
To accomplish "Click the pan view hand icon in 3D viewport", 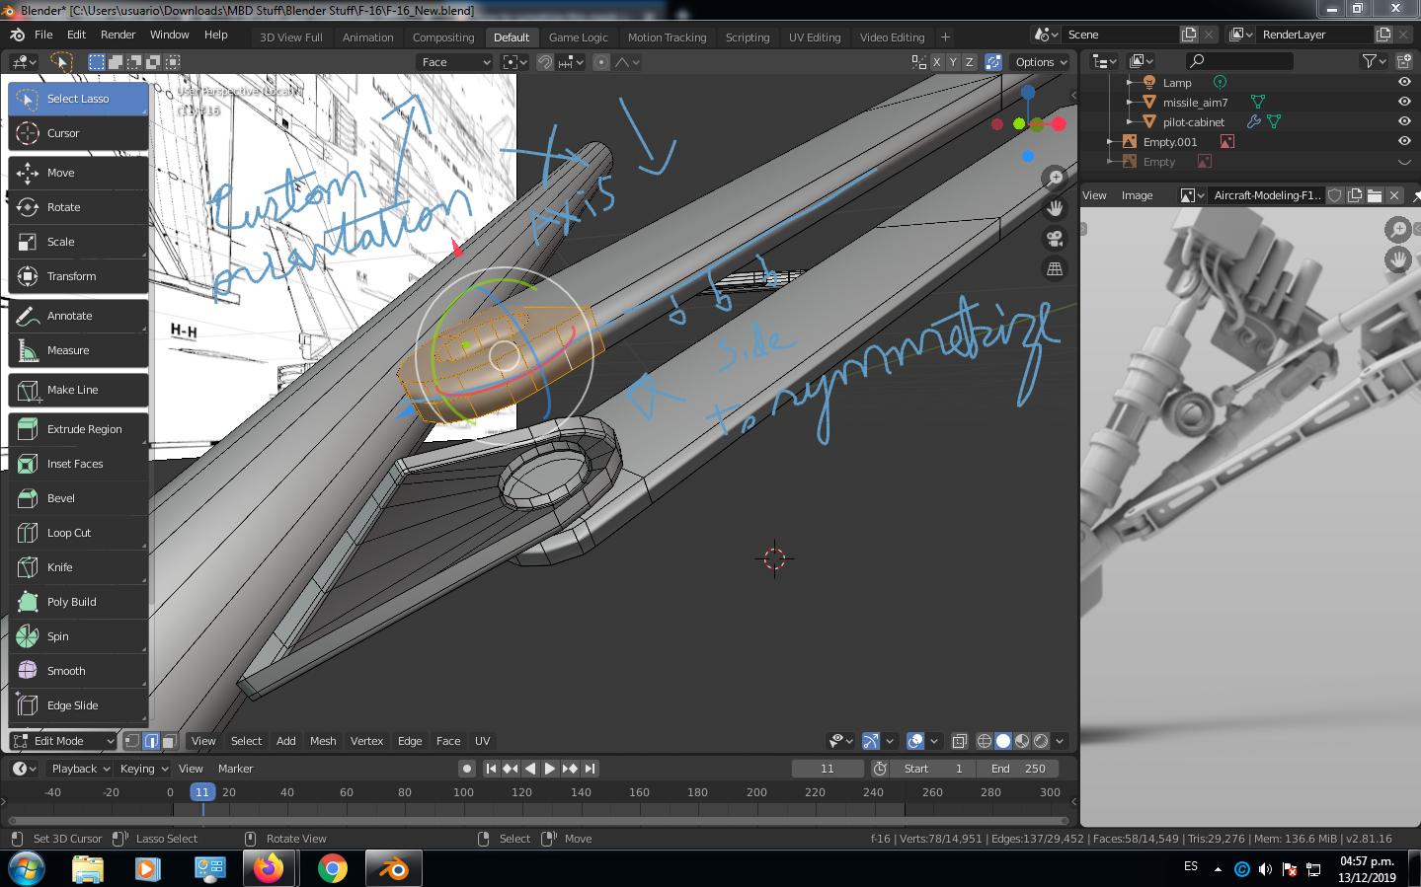I will pyautogui.click(x=1055, y=208).
